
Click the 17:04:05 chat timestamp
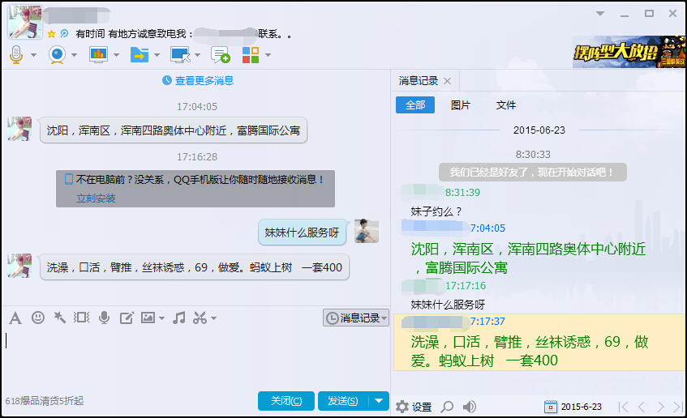(x=197, y=106)
